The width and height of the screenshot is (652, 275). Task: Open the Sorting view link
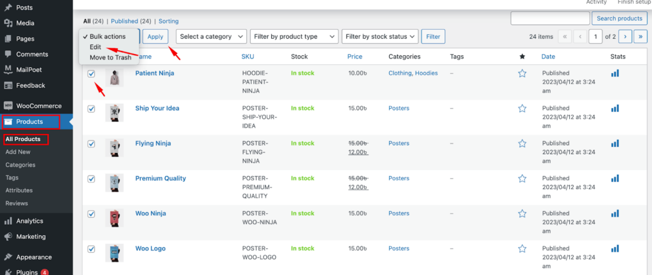[168, 21]
